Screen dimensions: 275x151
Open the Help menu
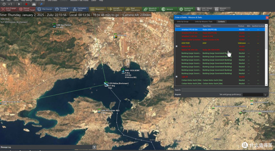[101, 1]
